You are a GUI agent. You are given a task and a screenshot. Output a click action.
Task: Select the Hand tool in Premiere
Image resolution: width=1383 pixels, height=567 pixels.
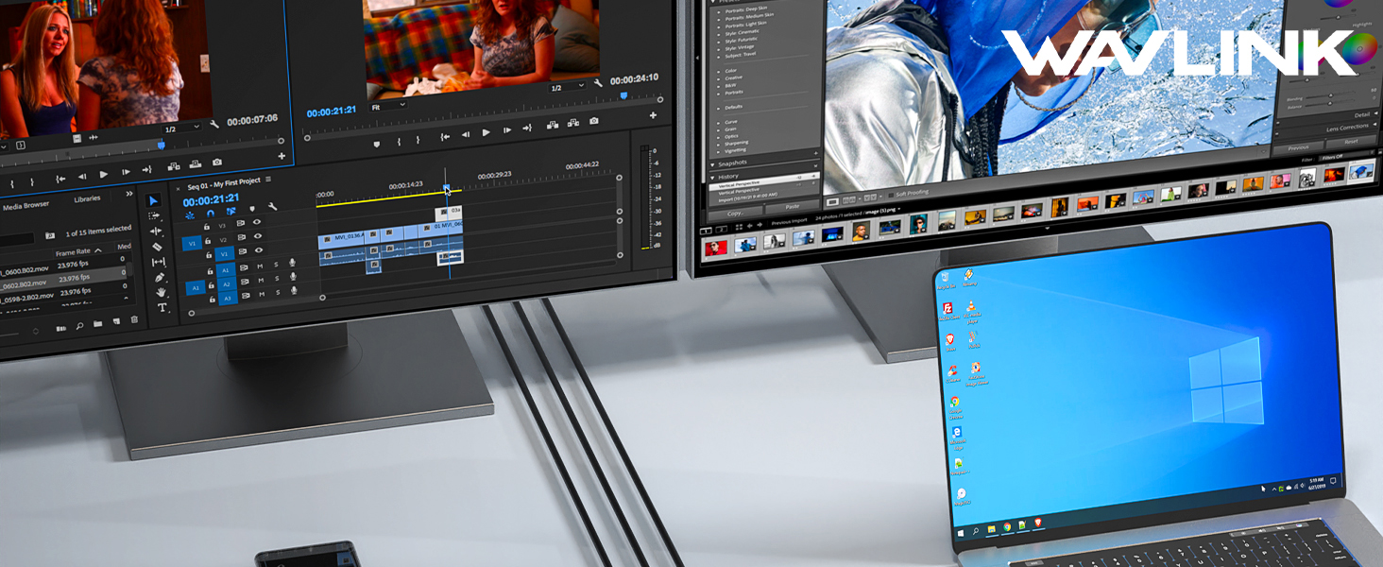pyautogui.click(x=161, y=292)
